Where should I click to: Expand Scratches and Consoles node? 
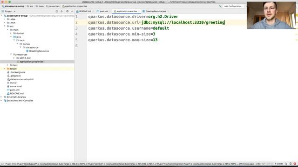(x=1, y=101)
